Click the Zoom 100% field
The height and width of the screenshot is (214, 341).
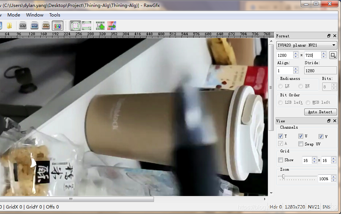[x=324, y=179]
